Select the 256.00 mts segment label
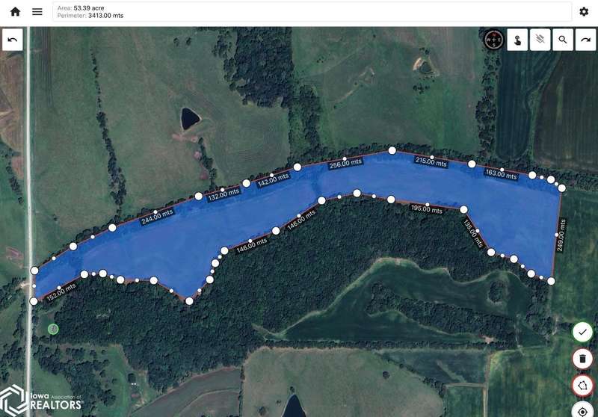Viewport: 598px width, 417px height. coord(345,164)
